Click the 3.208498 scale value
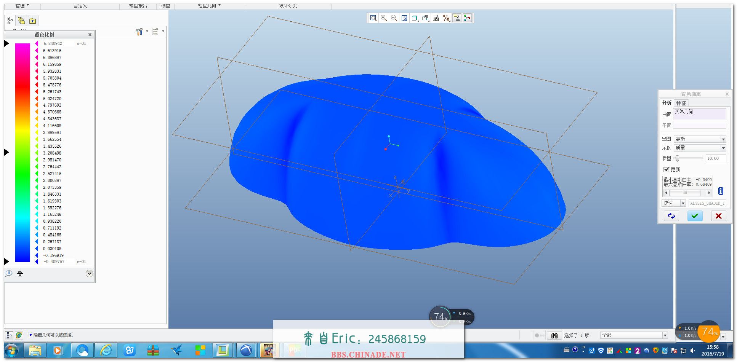The image size is (737, 362). tap(52, 153)
